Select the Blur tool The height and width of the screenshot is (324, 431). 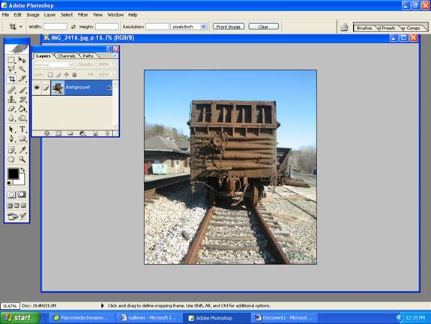coord(11,118)
